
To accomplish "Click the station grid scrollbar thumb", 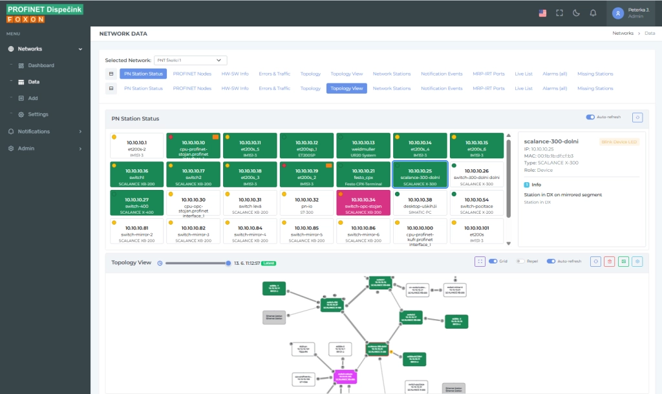I will [509, 178].
